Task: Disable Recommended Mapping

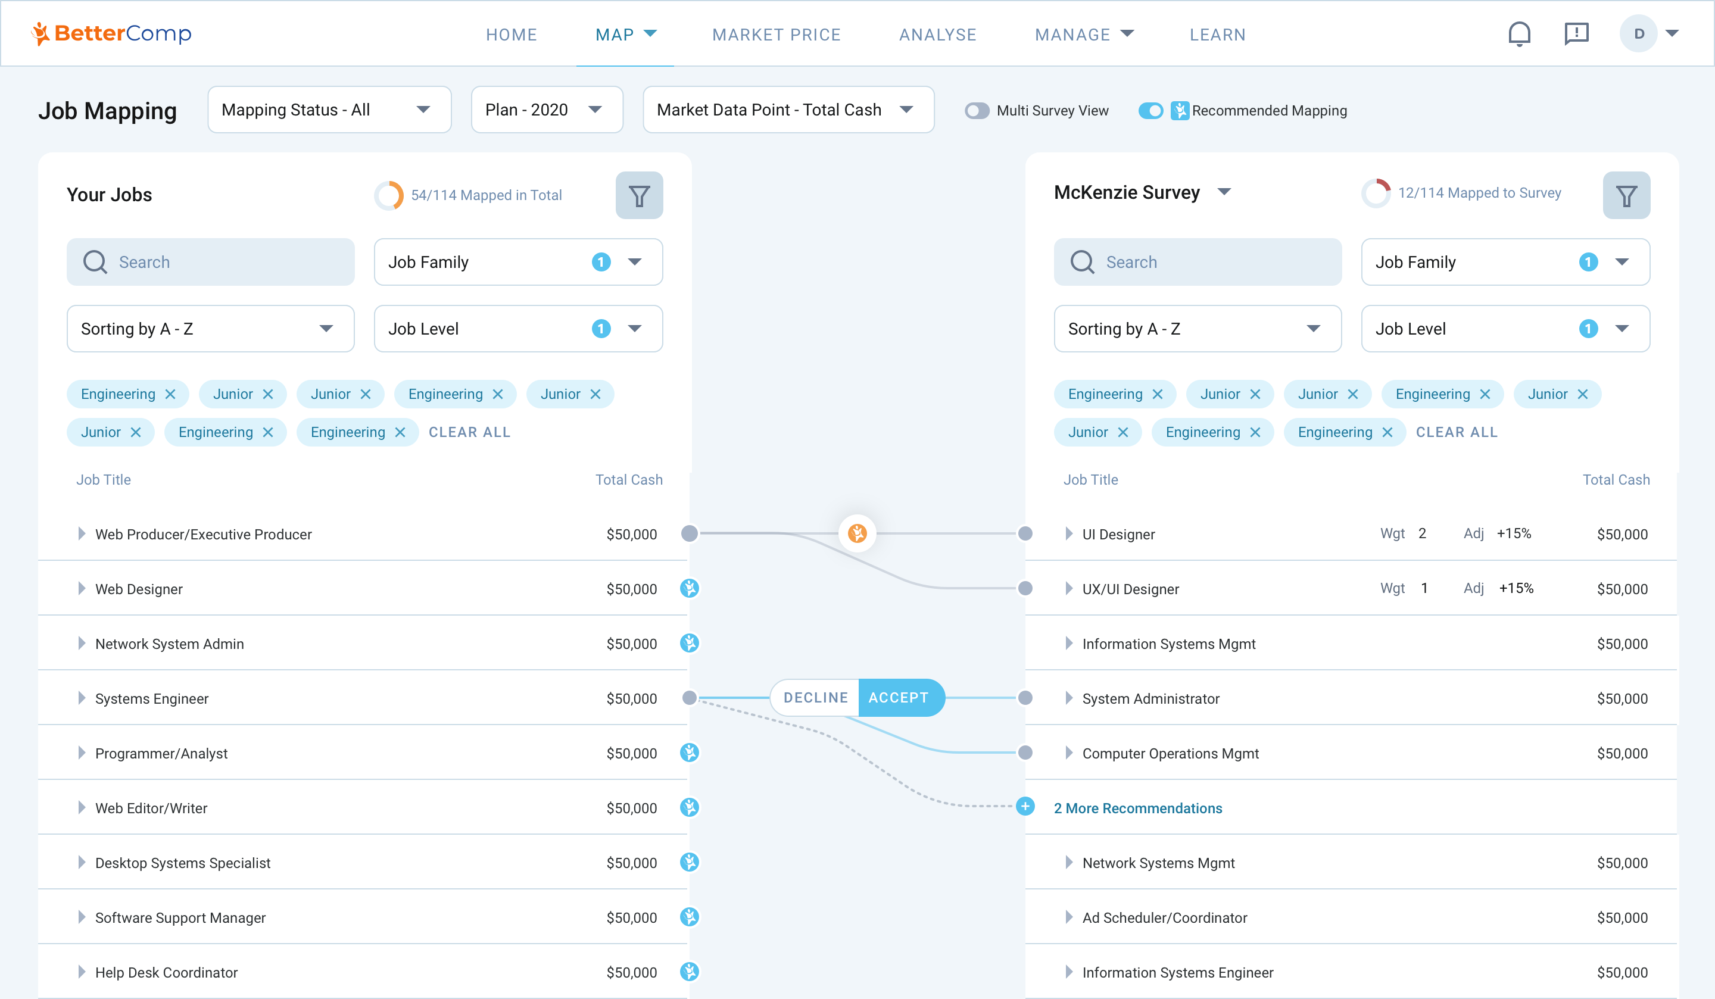Action: pyautogui.click(x=1151, y=110)
